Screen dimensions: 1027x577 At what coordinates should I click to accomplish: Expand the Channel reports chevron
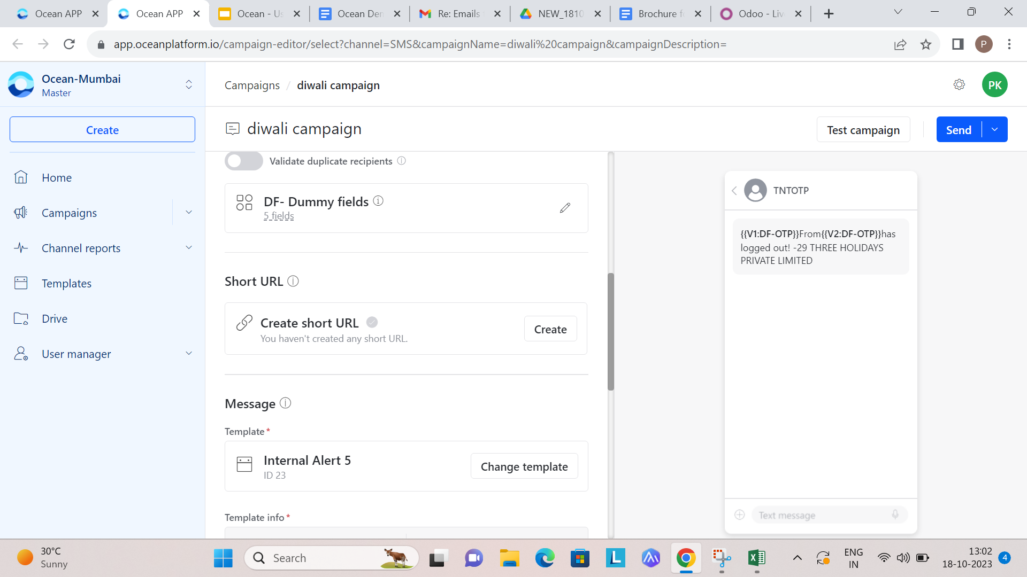[x=189, y=247]
